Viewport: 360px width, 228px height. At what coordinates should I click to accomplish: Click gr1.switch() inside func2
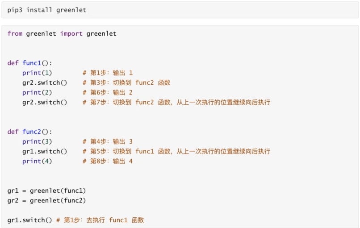pos(45,151)
